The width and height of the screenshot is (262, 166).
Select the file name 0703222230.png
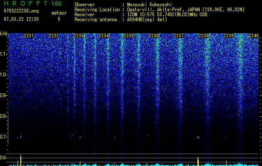(21, 11)
